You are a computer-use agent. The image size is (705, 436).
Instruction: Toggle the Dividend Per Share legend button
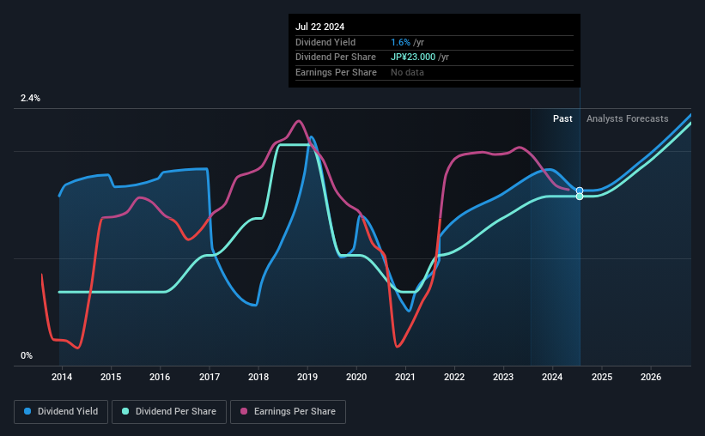tap(169, 412)
